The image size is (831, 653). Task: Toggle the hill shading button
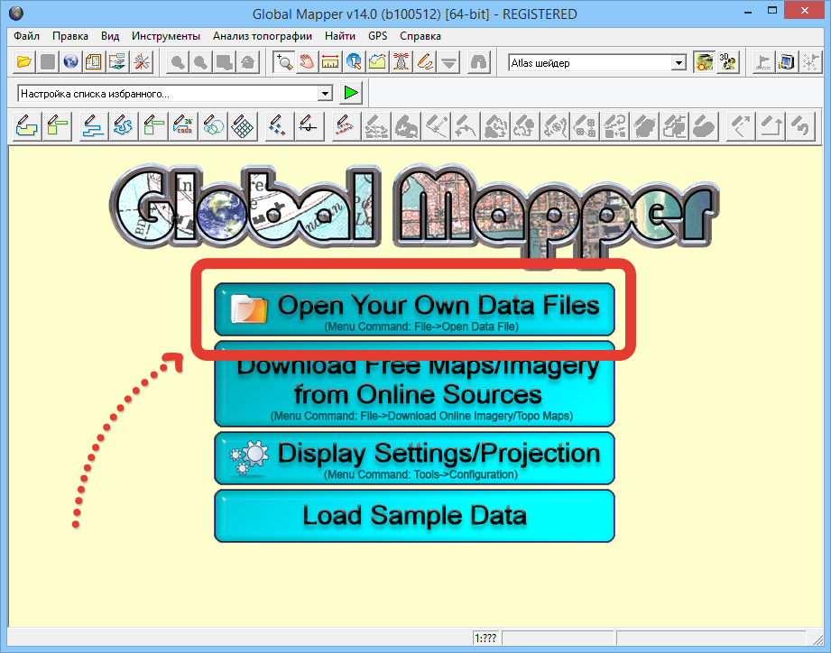(x=704, y=62)
